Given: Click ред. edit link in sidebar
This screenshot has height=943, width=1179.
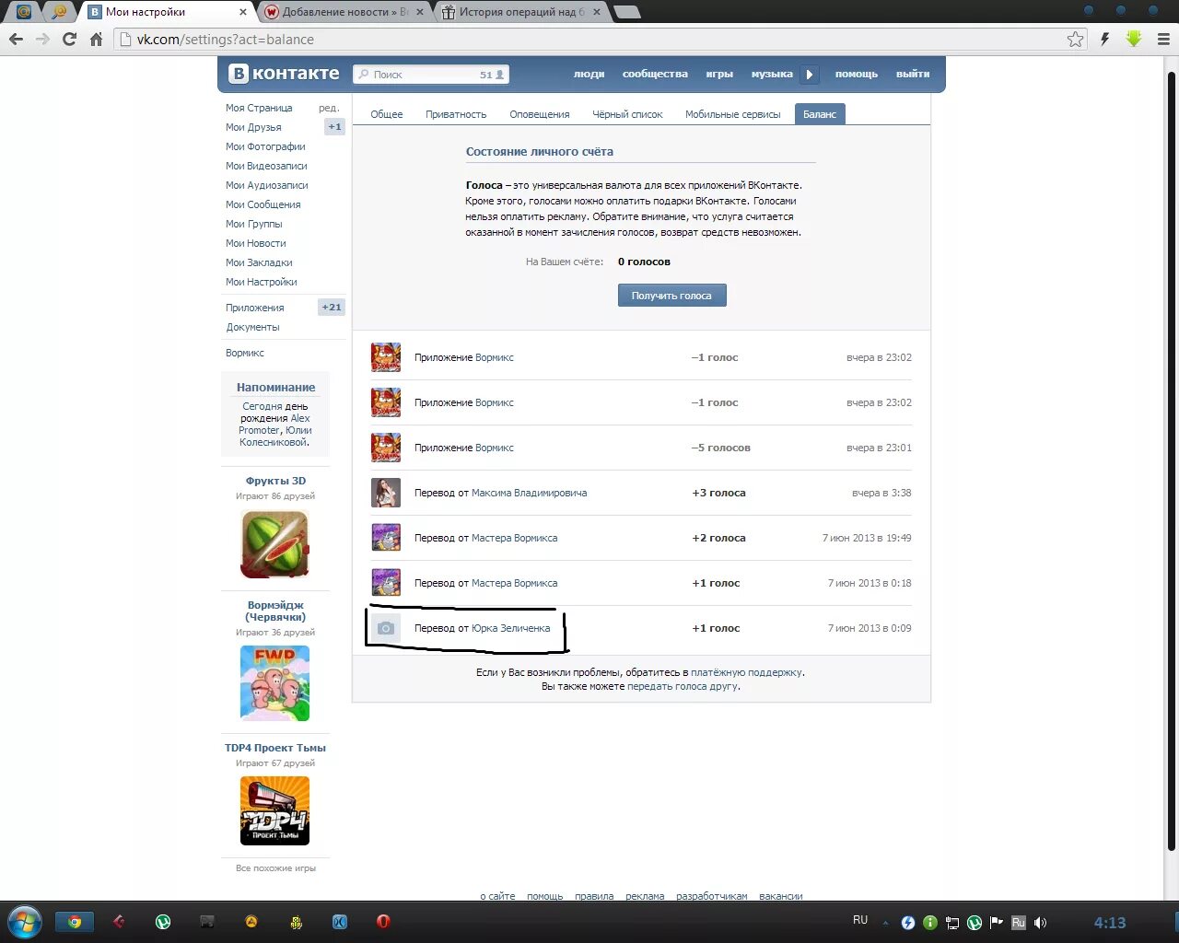Looking at the screenshot, I should [x=329, y=108].
